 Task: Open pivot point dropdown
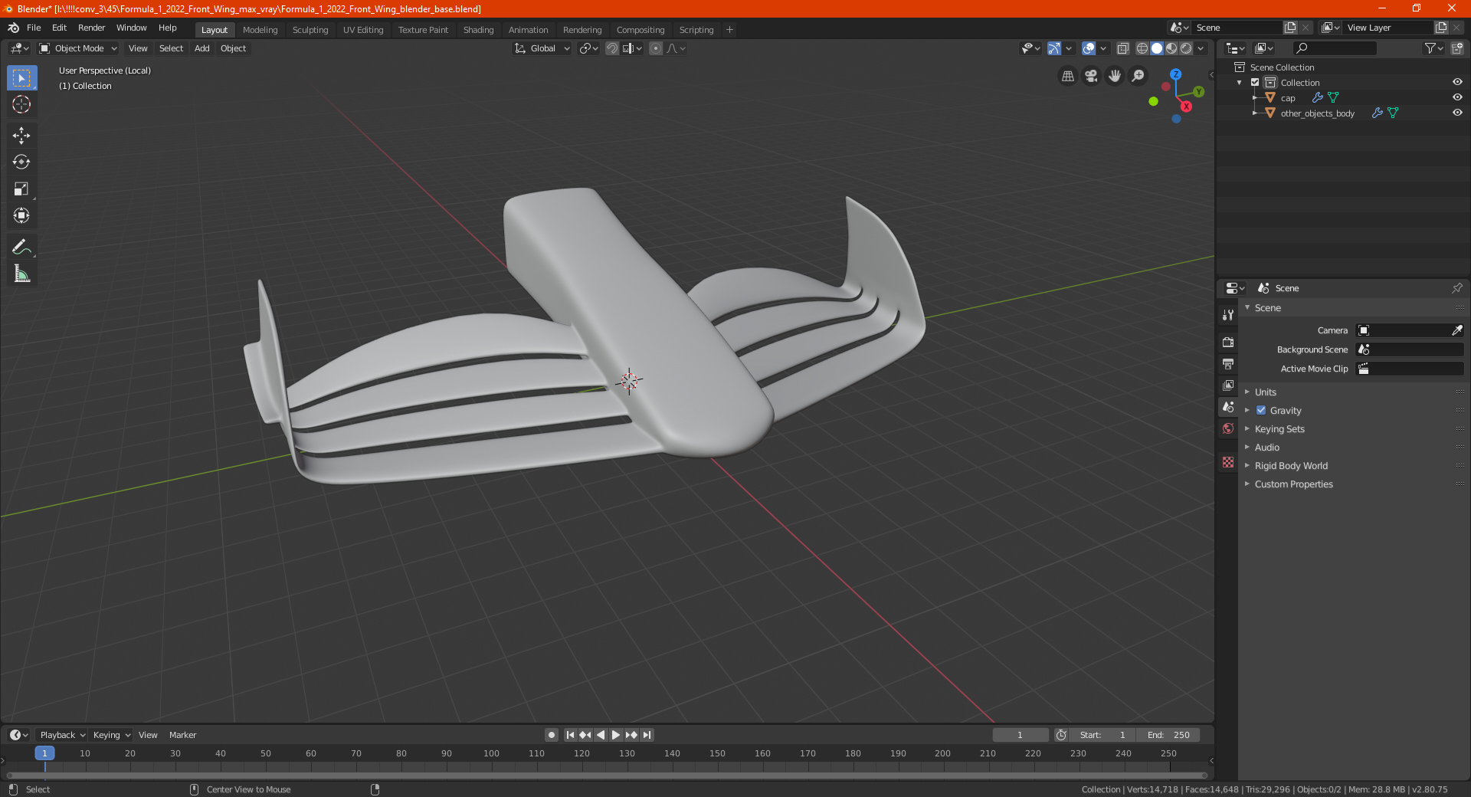[x=588, y=48]
